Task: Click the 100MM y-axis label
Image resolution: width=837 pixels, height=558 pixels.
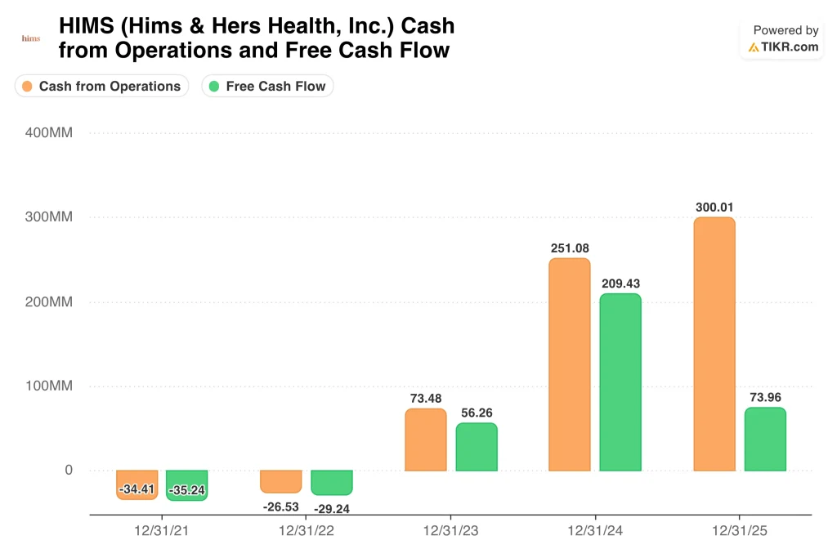Action: click(x=48, y=386)
